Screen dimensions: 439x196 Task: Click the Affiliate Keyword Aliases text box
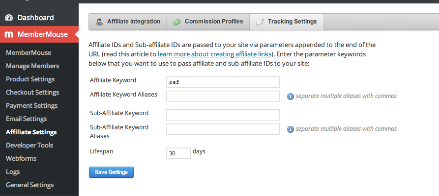click(223, 96)
